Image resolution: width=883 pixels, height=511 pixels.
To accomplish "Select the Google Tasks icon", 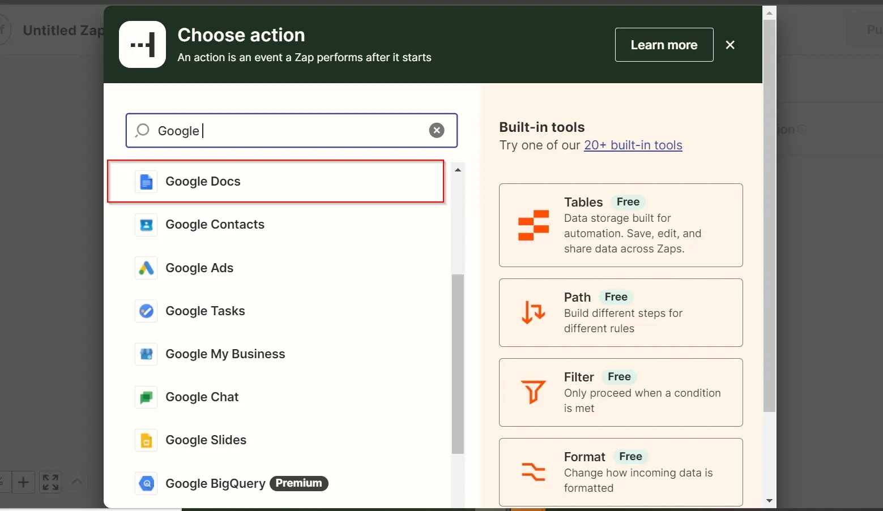I will [146, 311].
